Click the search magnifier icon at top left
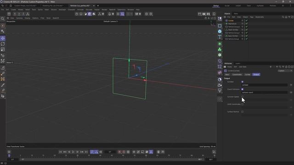Viewport: 294px width, 165px height. pos(3,18)
